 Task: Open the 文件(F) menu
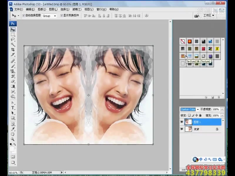pyautogui.click(x=19, y=9)
